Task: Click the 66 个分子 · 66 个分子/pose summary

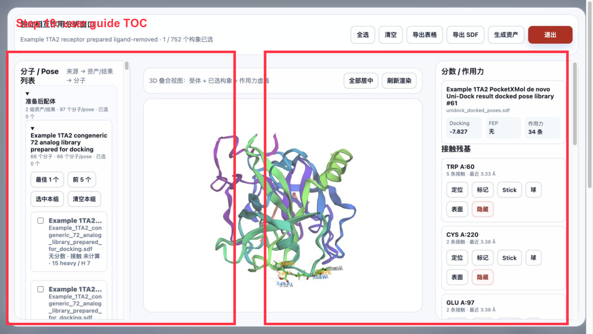Action: click(x=68, y=160)
